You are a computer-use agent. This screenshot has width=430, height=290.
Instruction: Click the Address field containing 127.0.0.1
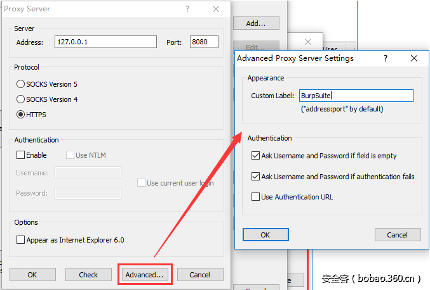pyautogui.click(x=105, y=42)
